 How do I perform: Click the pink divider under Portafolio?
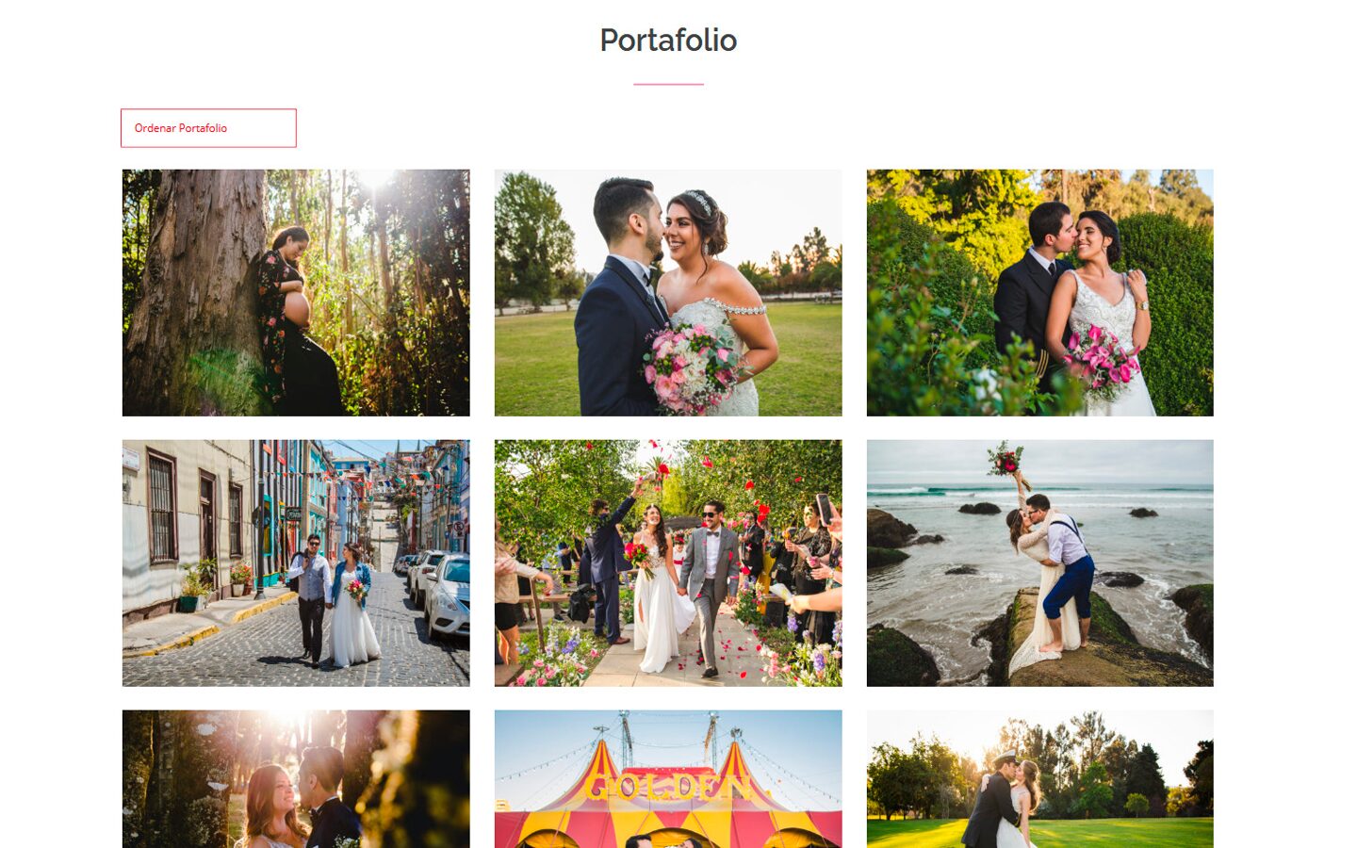pyautogui.click(x=668, y=84)
